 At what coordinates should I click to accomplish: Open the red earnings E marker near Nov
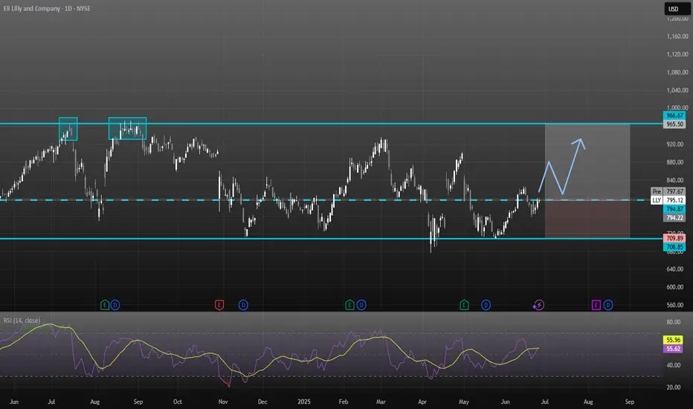(x=219, y=305)
